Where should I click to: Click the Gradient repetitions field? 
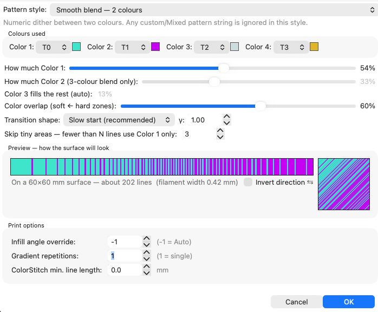click(125, 256)
